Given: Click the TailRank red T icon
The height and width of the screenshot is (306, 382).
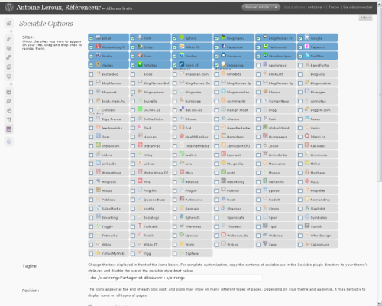Looking at the screenshot, I should click(x=140, y=226).
